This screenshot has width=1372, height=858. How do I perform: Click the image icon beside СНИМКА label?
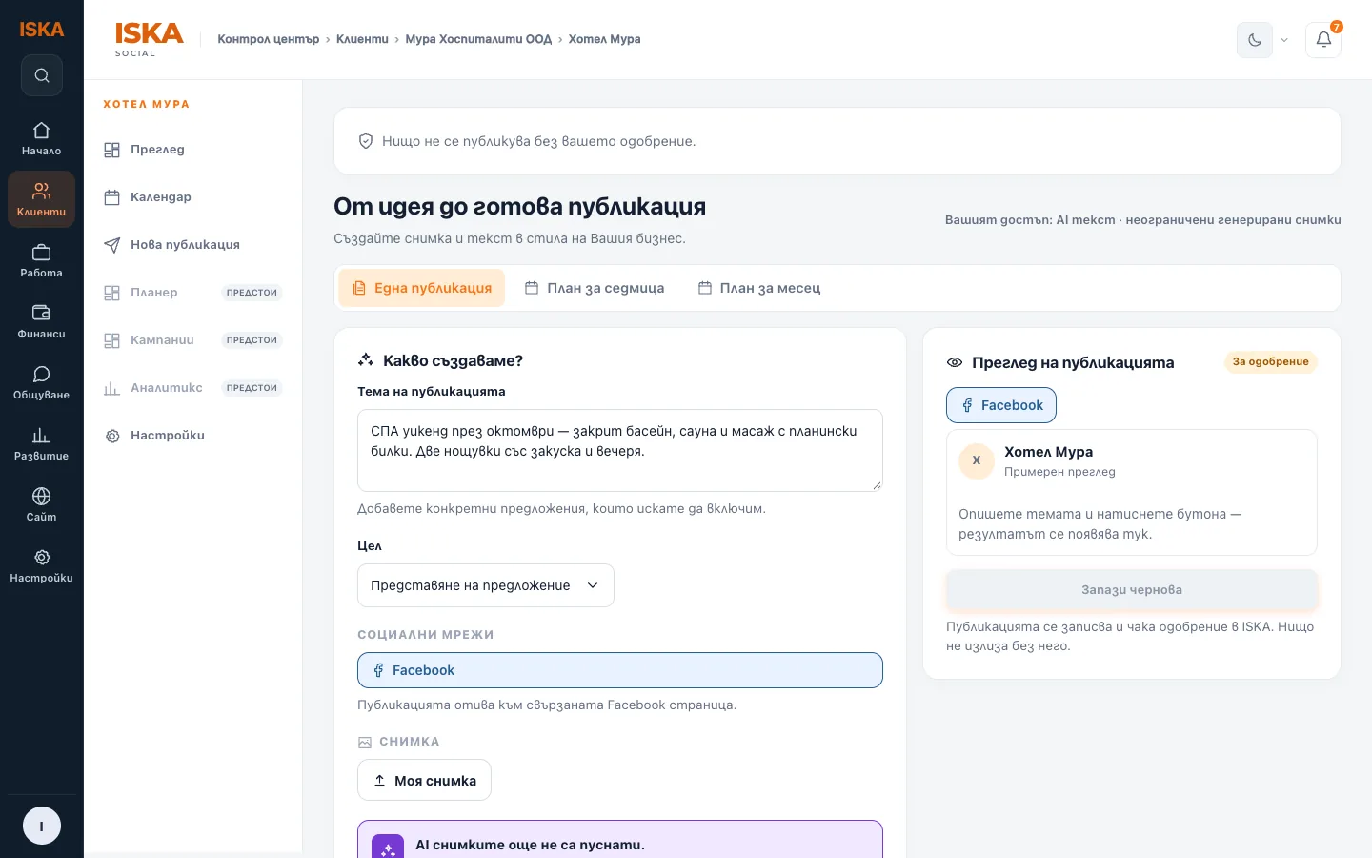(365, 742)
